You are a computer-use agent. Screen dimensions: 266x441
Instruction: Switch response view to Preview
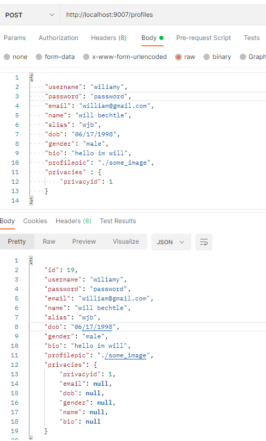[x=84, y=242]
